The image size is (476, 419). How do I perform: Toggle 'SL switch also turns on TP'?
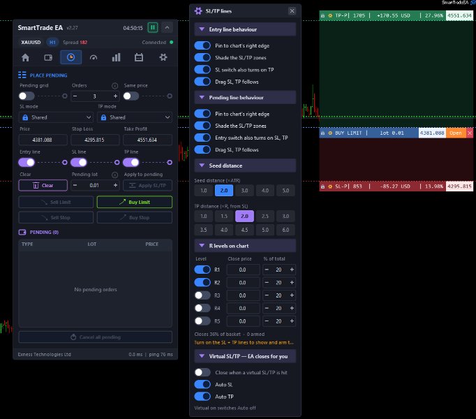coord(202,70)
